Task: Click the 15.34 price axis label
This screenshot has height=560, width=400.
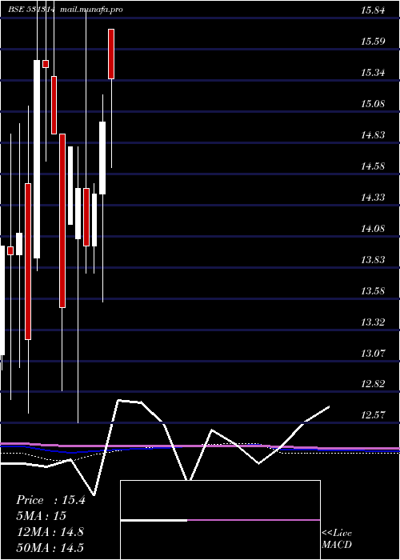Action: [x=373, y=73]
